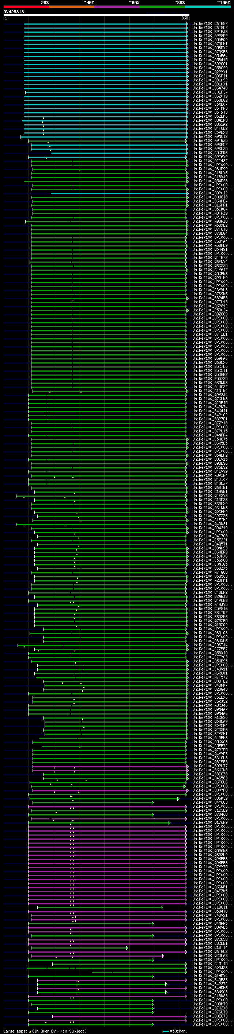234x1034 pixels.
Task: Select hit UniRef100_Q2PYY1
Action: [x=210, y=72]
